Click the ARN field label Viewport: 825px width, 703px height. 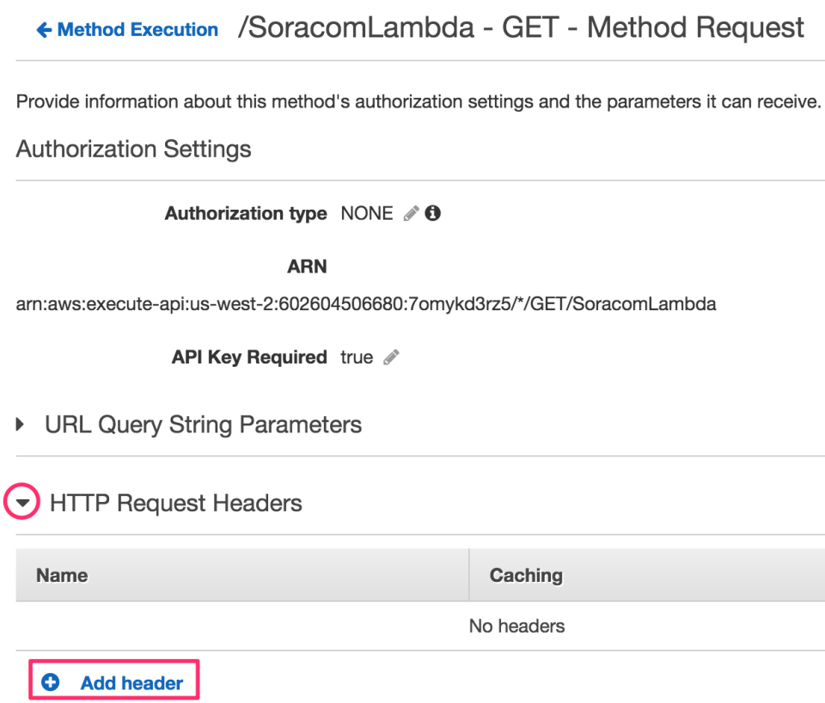307,266
